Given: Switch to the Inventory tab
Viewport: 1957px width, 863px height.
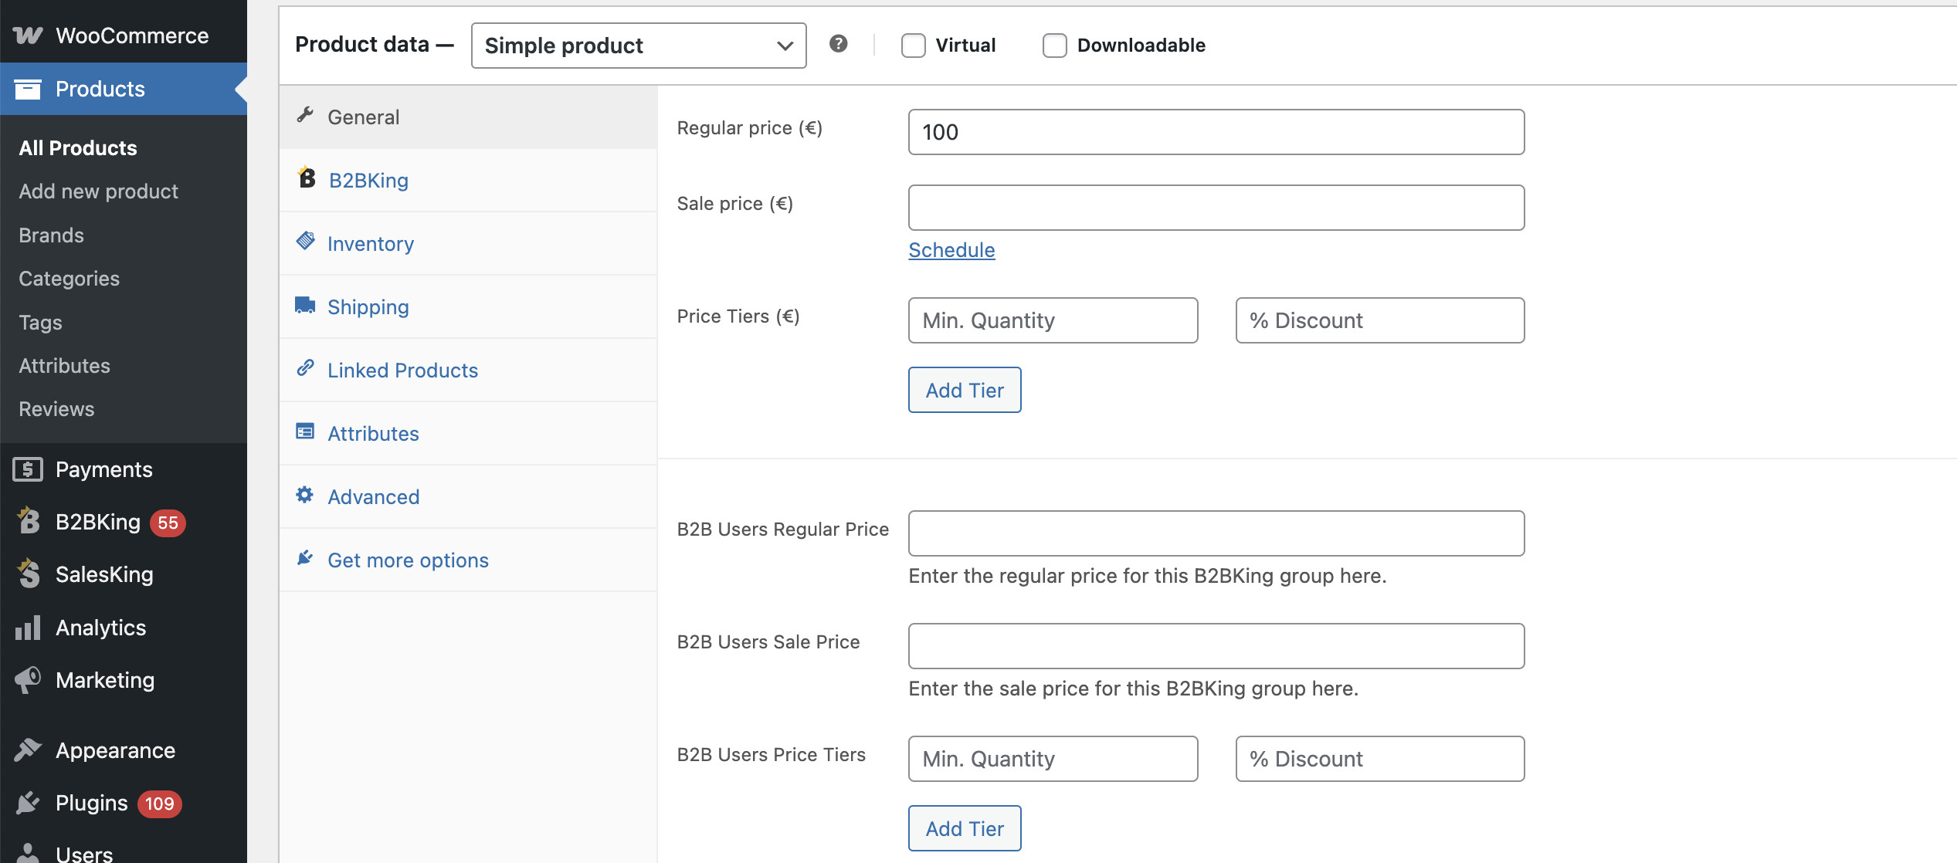Looking at the screenshot, I should pos(468,244).
